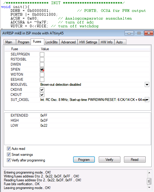This screenshot has height=192, width=154.
Task: Uncheck the CKDIV8 fuse checkbox
Action: coord(42,90)
